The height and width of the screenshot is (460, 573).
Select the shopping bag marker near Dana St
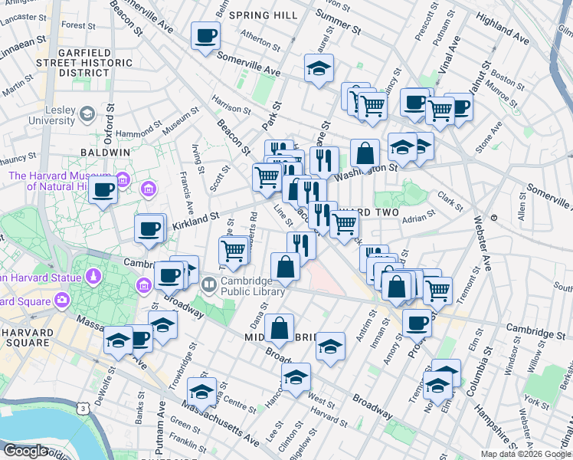pos(279,329)
